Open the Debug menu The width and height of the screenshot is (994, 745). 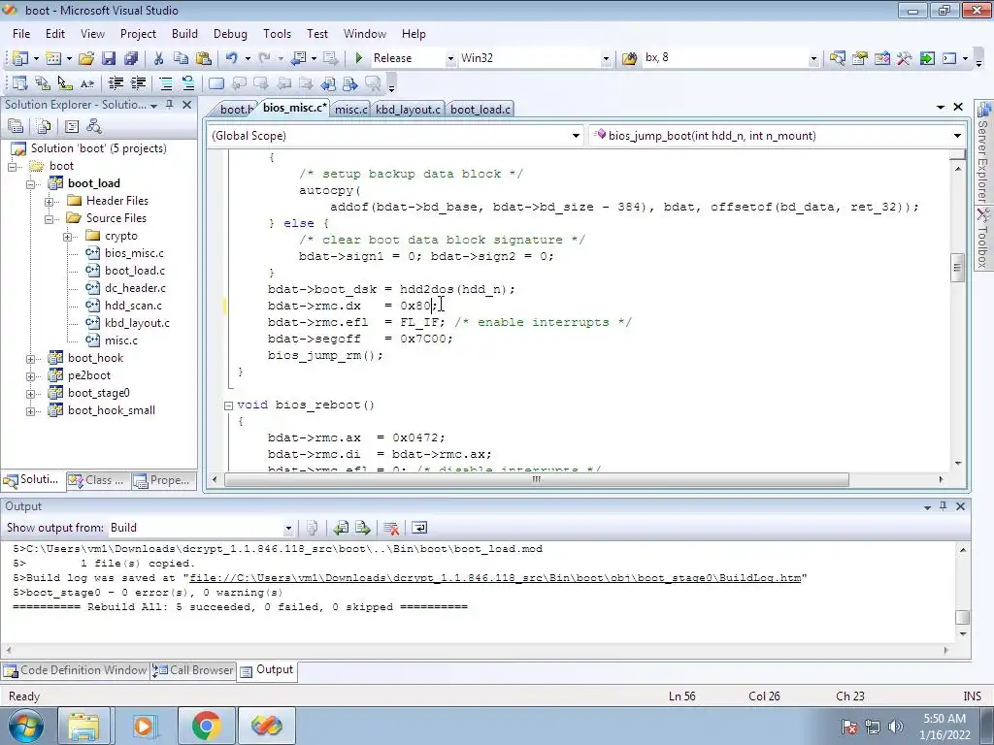230,34
